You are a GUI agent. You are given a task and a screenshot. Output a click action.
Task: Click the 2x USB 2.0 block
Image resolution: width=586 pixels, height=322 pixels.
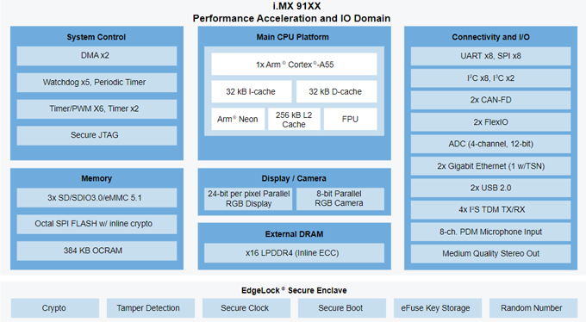click(490, 188)
